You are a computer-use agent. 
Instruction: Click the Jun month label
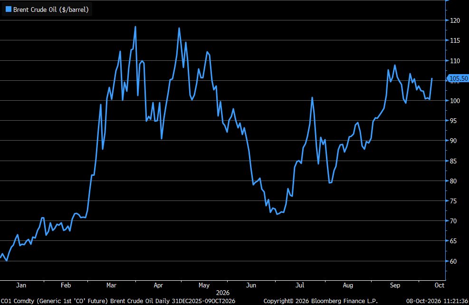point(251,285)
